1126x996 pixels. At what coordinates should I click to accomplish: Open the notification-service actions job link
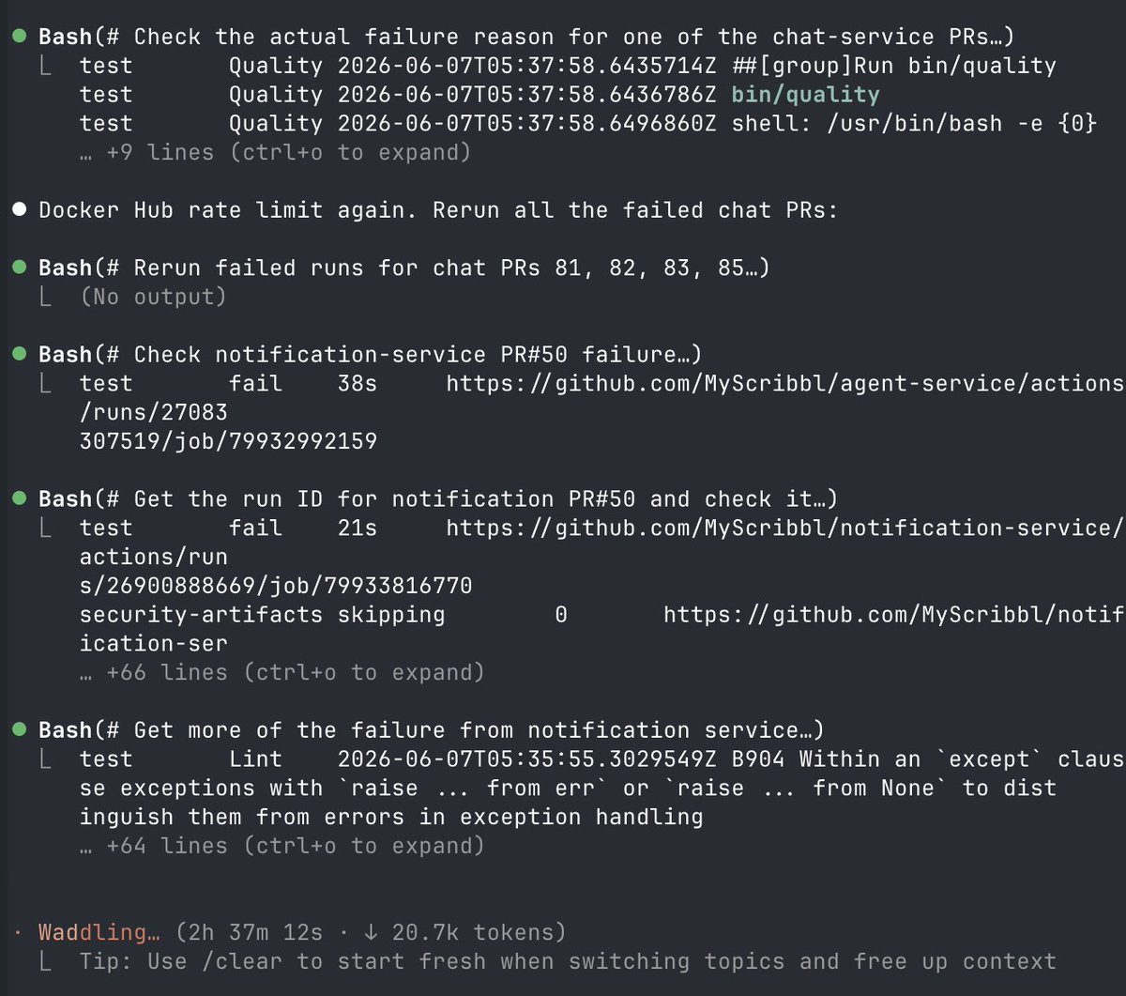[601, 557]
